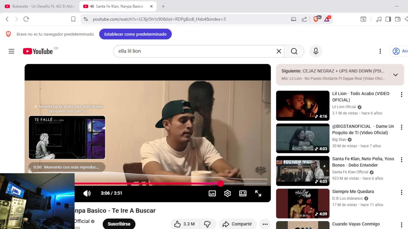Play Siempre Me Quedara thumbnail

(x=303, y=204)
